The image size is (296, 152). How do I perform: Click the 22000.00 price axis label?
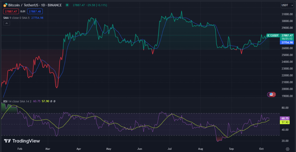click(287, 76)
